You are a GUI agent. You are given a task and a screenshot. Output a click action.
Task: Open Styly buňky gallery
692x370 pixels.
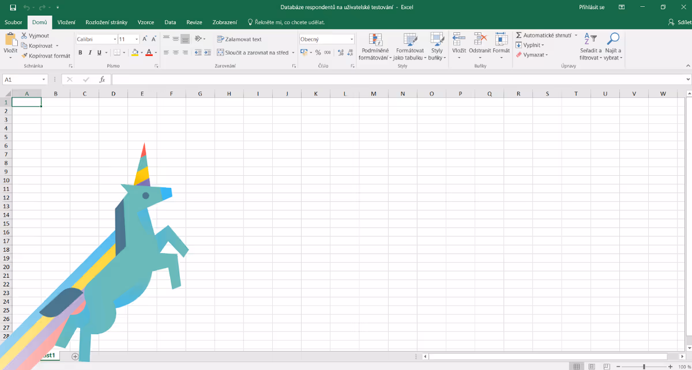click(x=437, y=47)
